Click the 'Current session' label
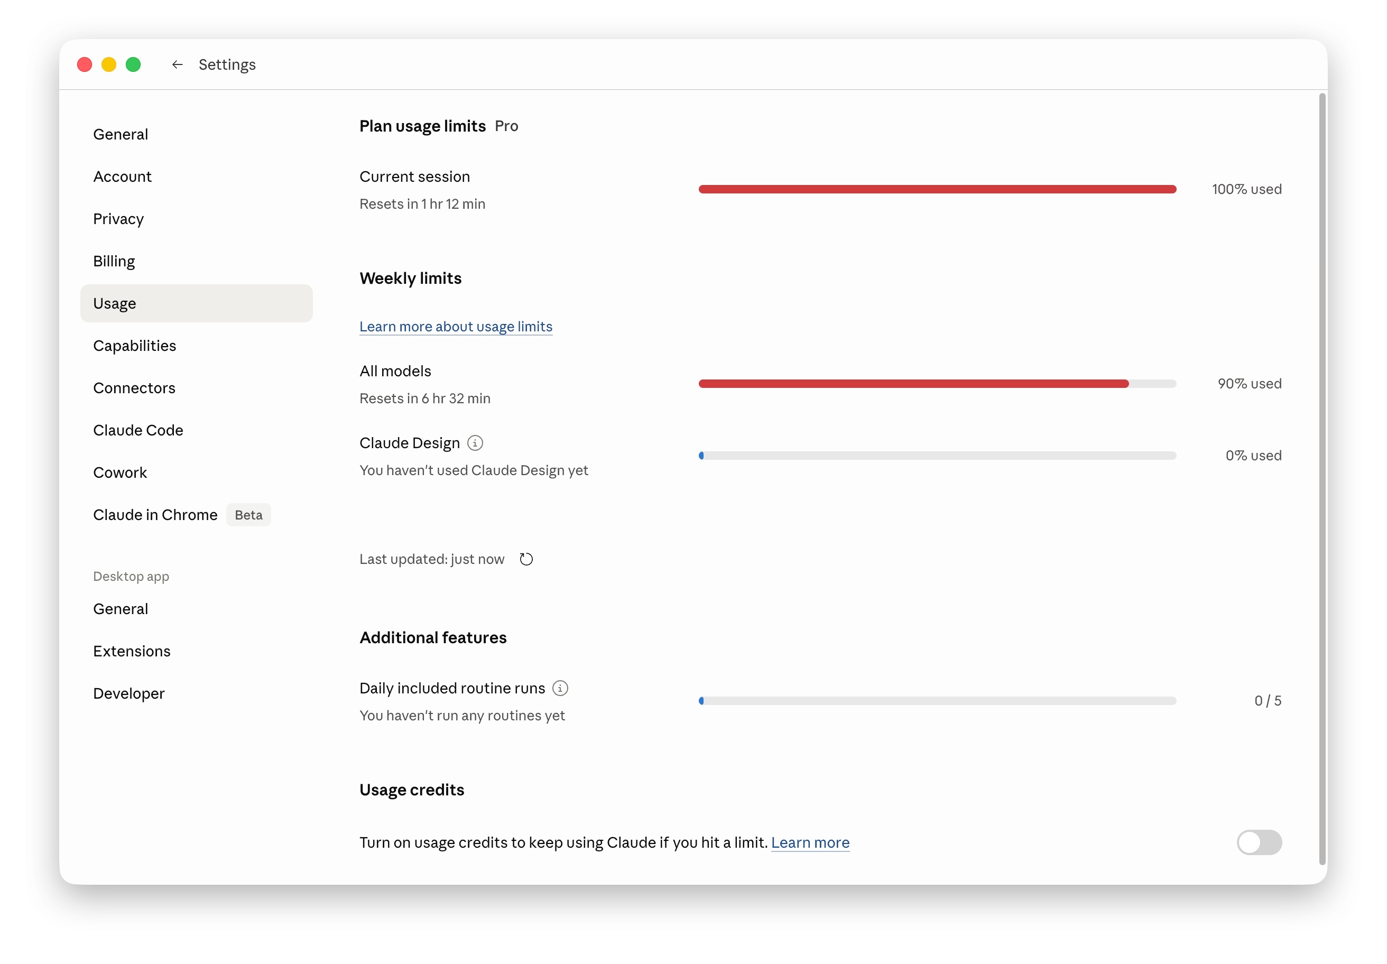The image size is (1387, 964). coord(414,177)
